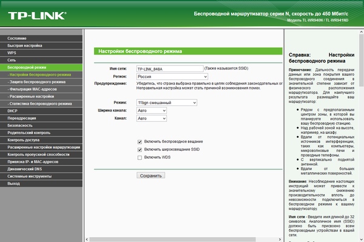Image resolution: width=364 pixels, height=242 pixels.
Task: Click the TP-LINK logo
Action: point(37,16)
